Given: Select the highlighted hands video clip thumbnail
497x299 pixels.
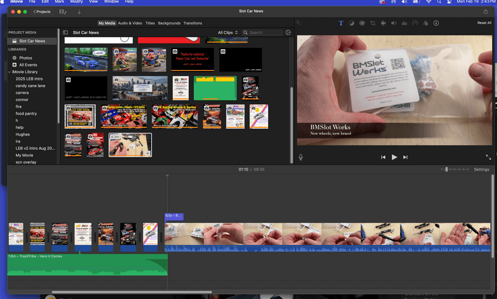Looking at the screenshot, I should point(130,145).
